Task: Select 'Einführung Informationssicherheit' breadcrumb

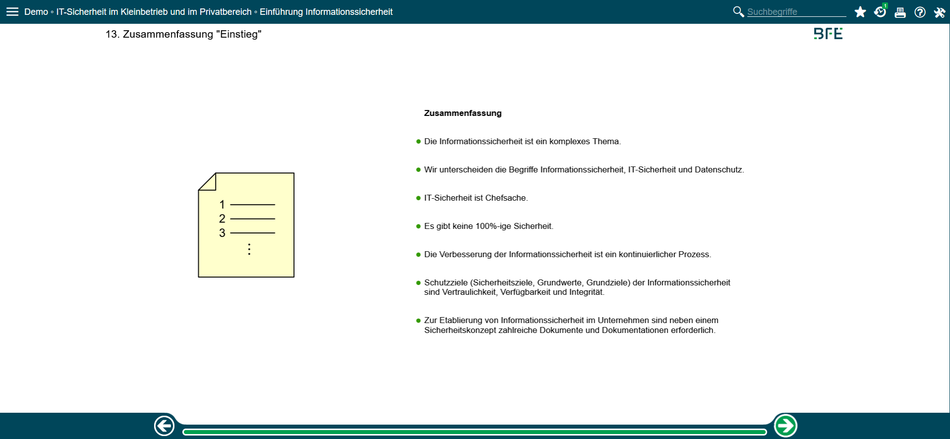Action: click(326, 12)
